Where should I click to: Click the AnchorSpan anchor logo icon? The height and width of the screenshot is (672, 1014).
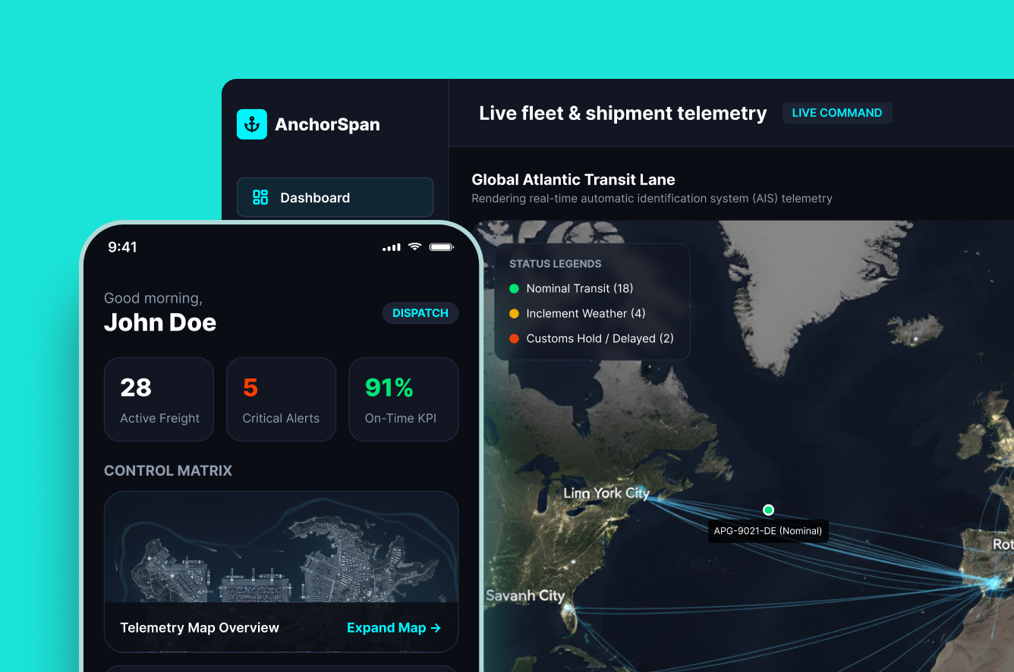252,124
